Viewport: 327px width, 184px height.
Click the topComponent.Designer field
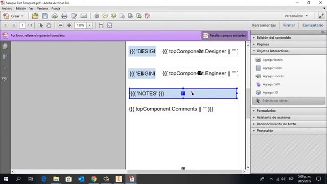(200, 51)
